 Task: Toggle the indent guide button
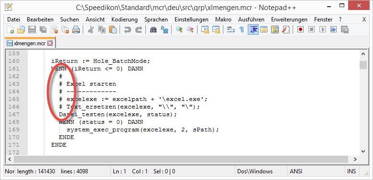253,30
